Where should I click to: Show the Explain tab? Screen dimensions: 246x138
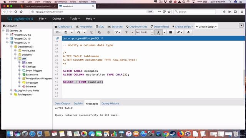pyautogui.click(x=78, y=103)
